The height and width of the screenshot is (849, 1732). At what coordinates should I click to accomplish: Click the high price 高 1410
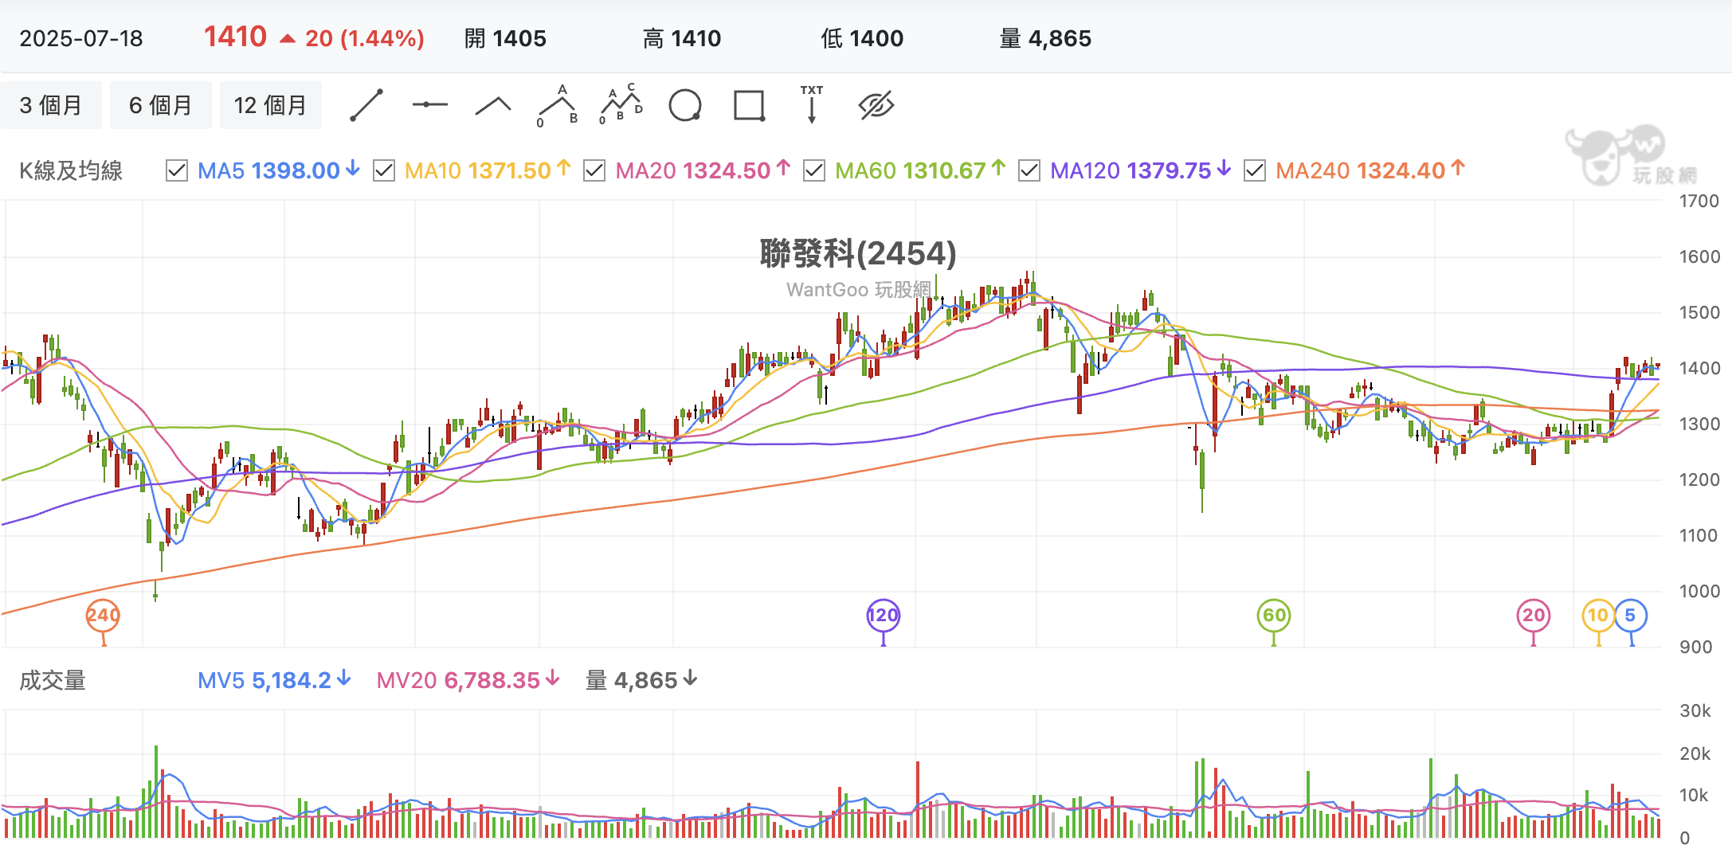pos(682,38)
